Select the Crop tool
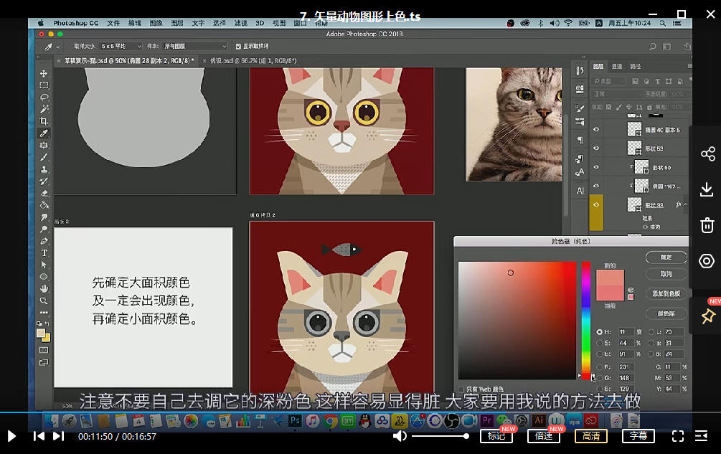This screenshot has height=454, width=721. point(44,121)
